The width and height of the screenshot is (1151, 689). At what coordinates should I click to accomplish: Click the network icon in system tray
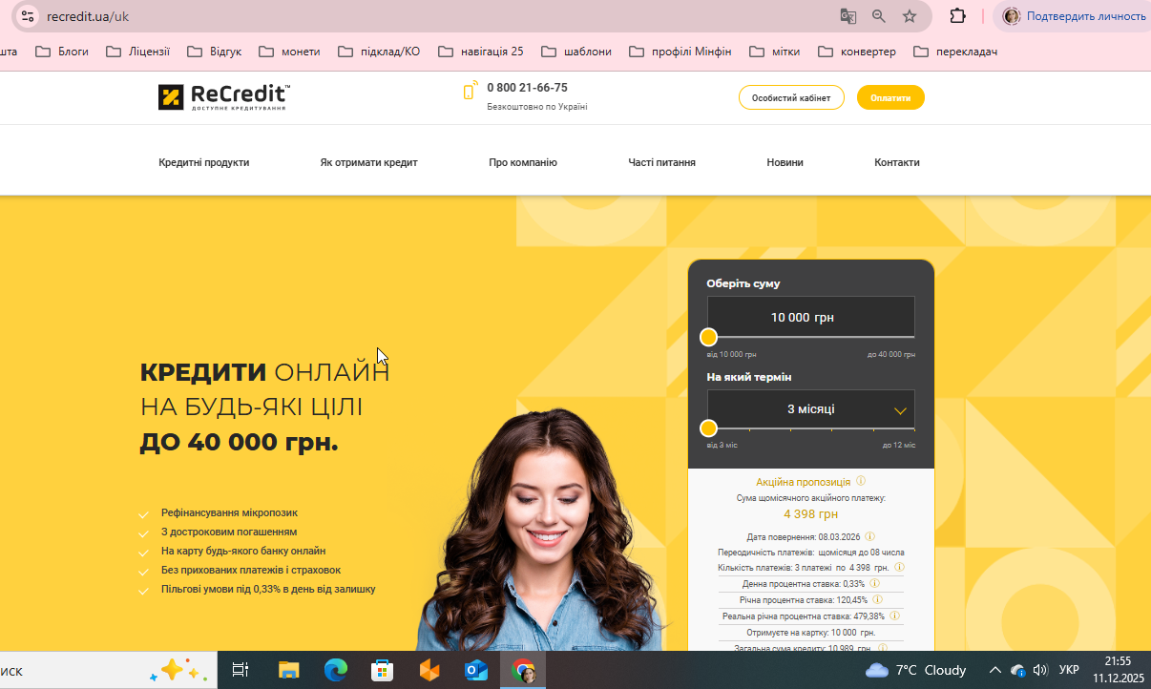[1017, 670]
